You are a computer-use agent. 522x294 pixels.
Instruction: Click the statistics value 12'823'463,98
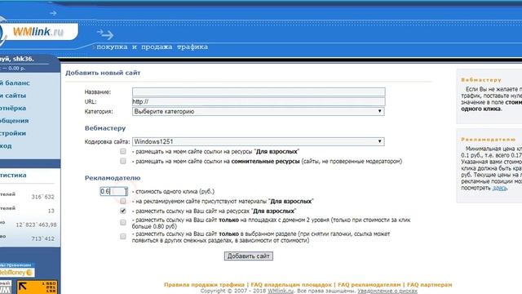(36, 225)
